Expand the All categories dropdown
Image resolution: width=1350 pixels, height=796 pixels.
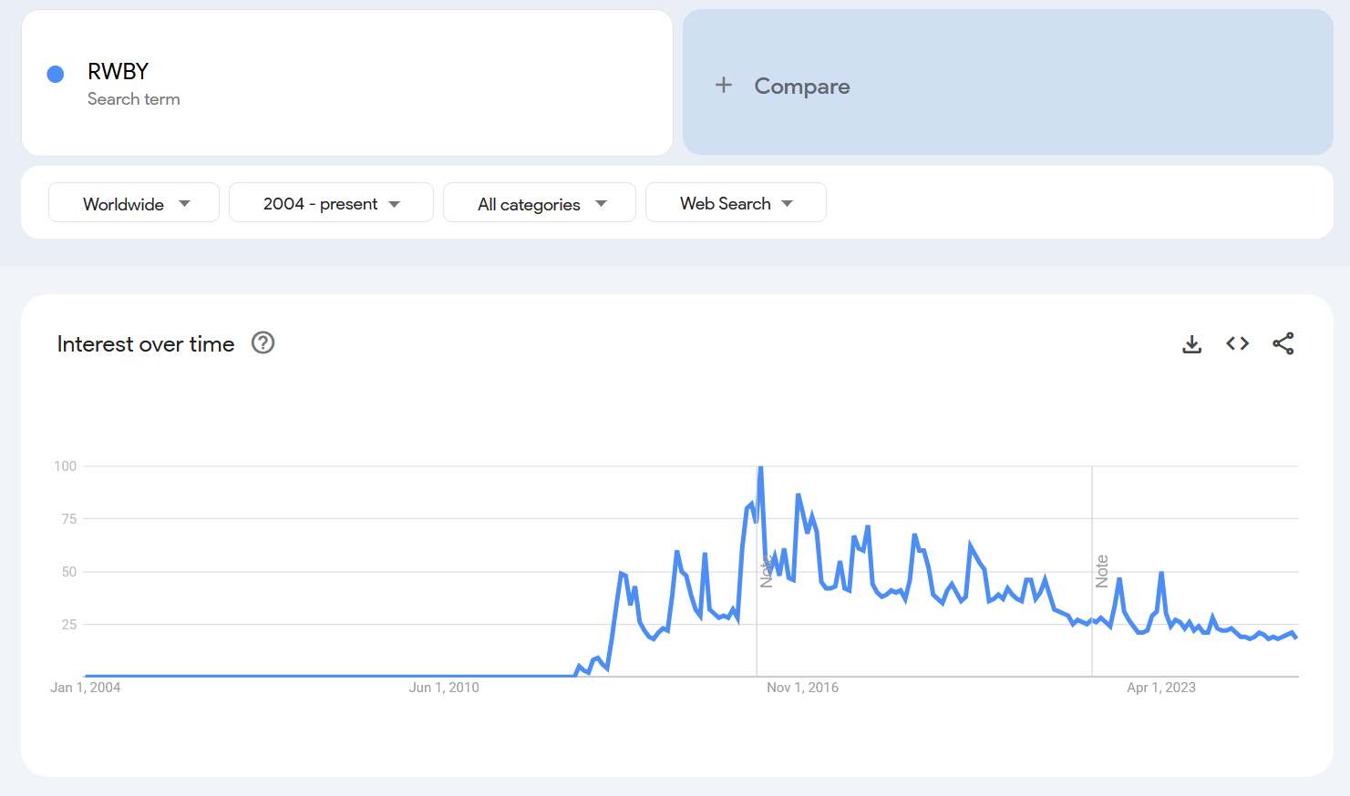540,202
